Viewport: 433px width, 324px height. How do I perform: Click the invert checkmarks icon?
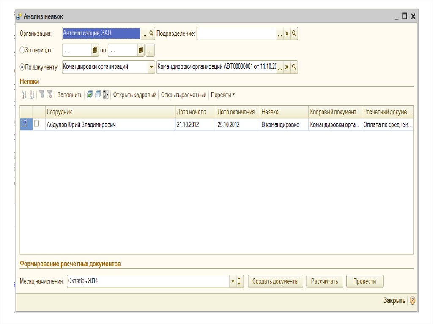[x=106, y=95]
